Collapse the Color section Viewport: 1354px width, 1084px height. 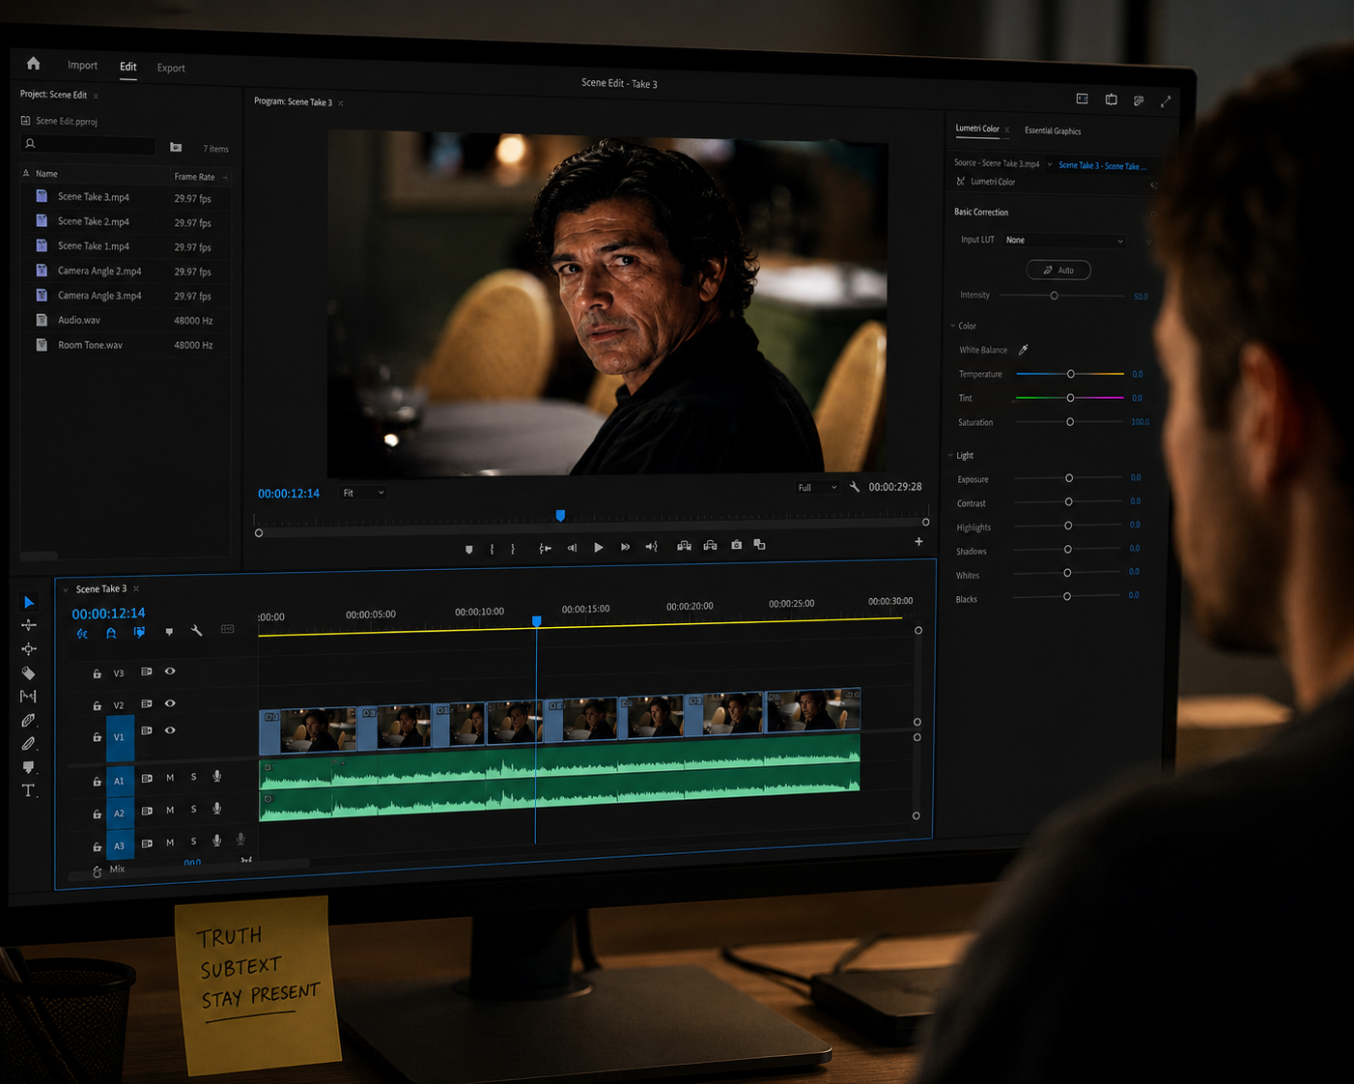tap(952, 326)
